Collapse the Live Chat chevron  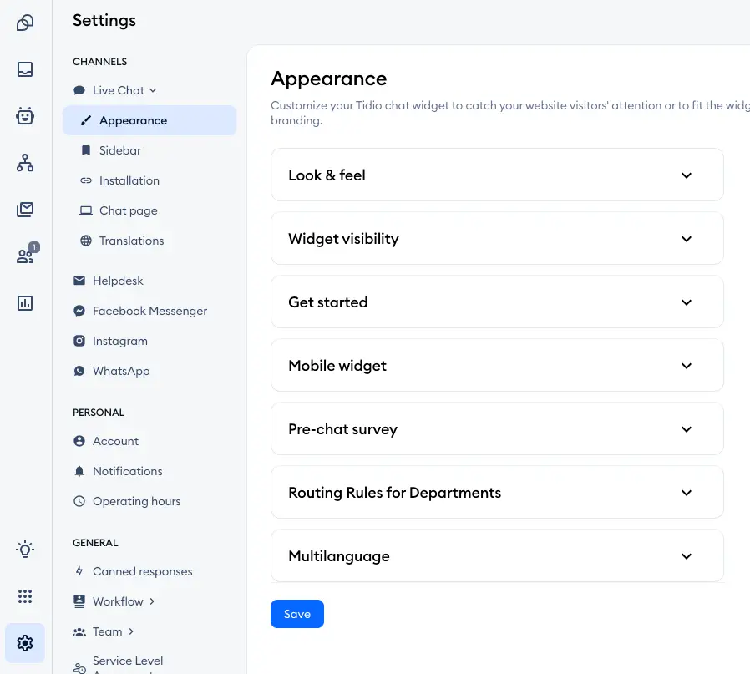153,90
